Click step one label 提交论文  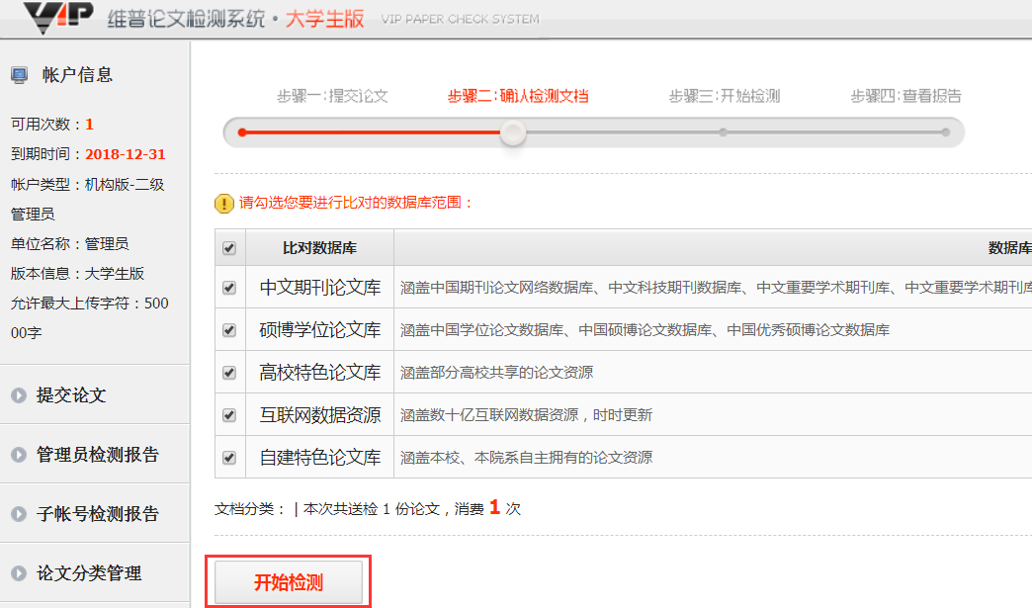click(332, 96)
